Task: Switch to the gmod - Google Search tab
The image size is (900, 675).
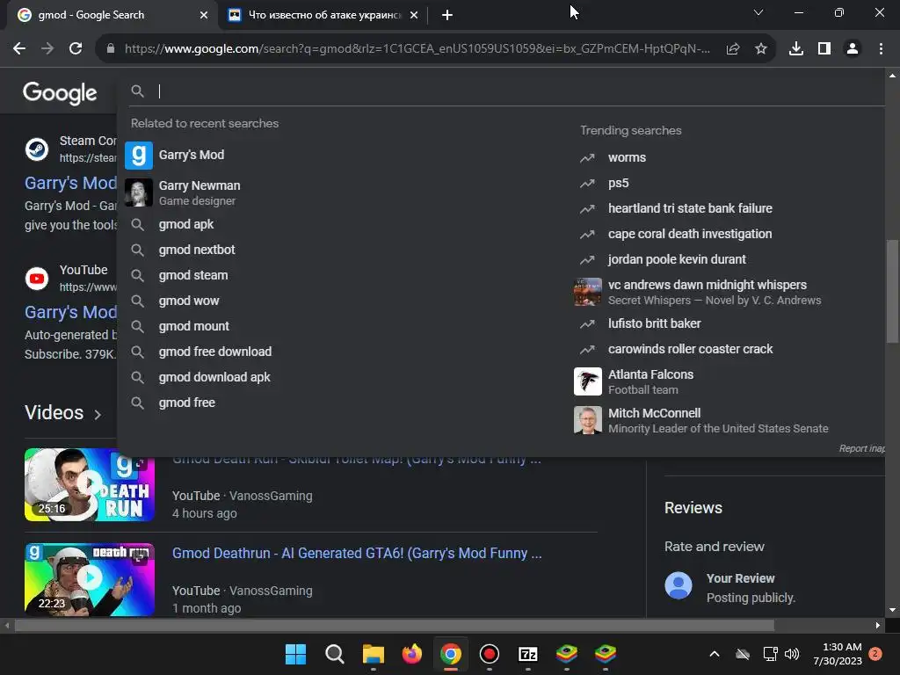Action: pos(110,15)
